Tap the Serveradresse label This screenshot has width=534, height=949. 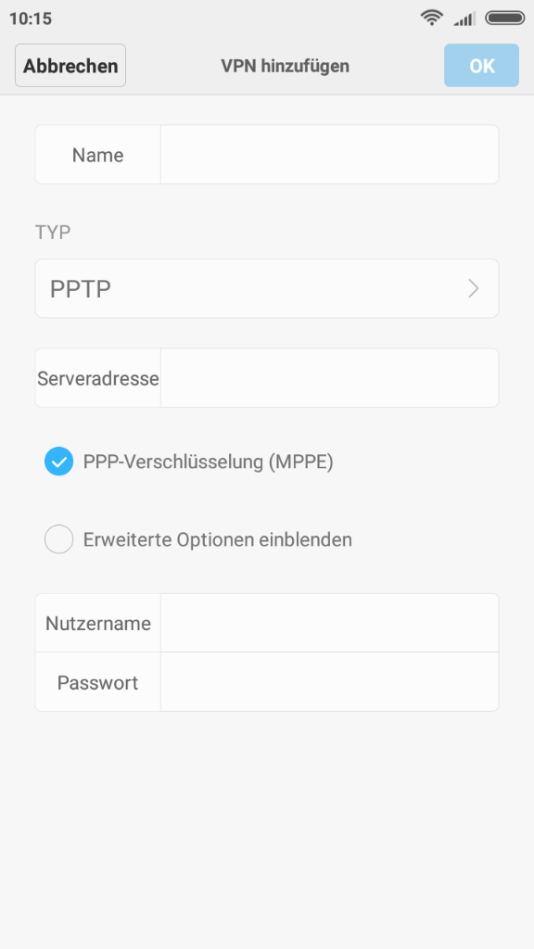pyautogui.click(x=98, y=378)
